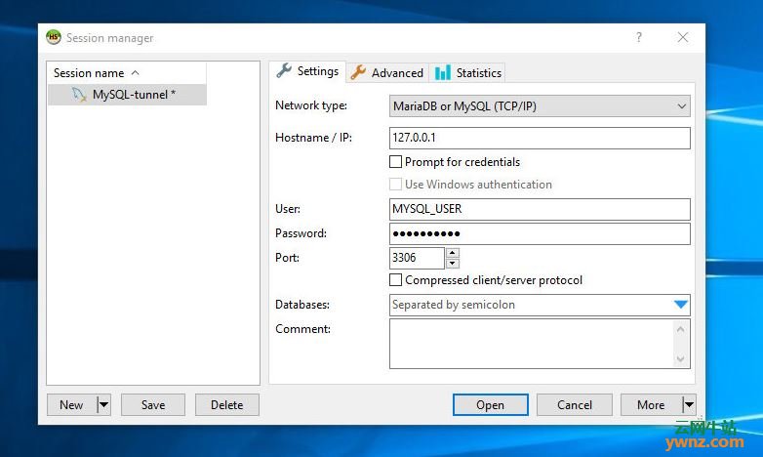The image size is (763, 457).
Task: Click the help question mark button
Action: coord(639,37)
